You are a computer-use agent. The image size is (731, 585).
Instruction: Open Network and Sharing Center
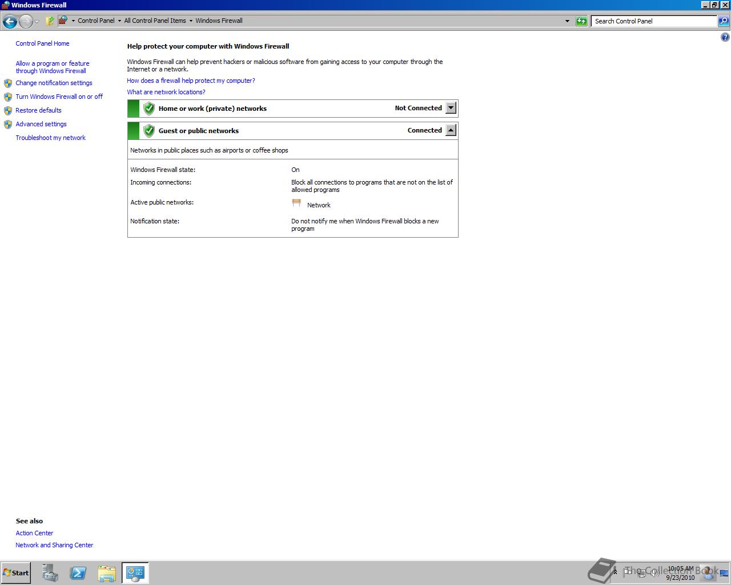click(54, 545)
